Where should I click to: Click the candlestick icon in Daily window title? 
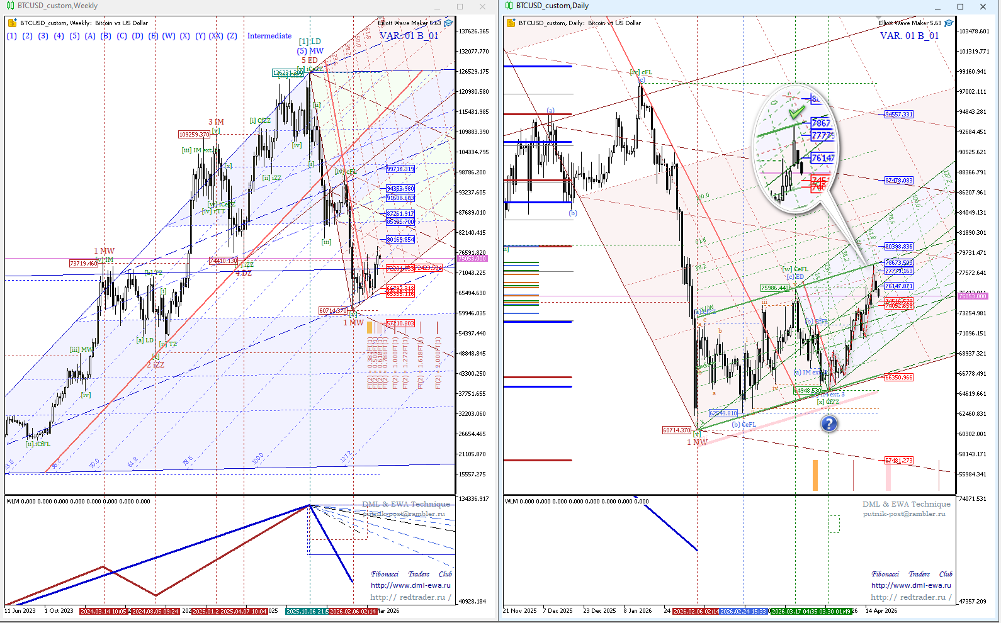point(509,6)
